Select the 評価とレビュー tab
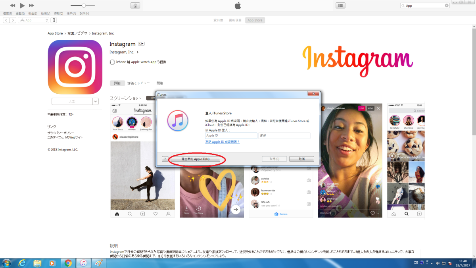This screenshot has height=268, width=476. coord(138,83)
